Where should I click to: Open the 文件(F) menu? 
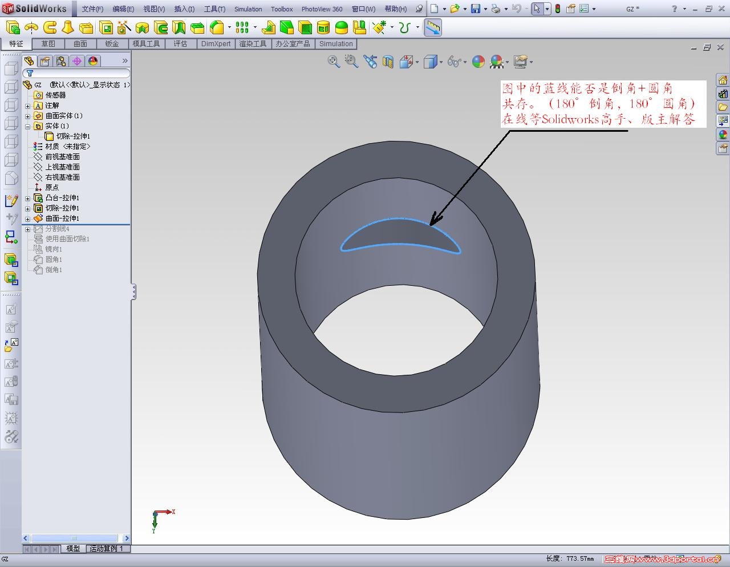[x=92, y=9]
